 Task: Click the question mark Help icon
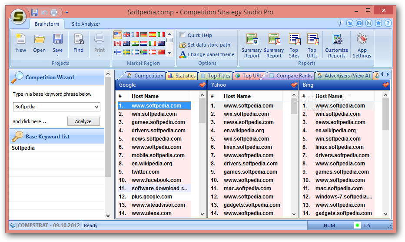click(x=388, y=24)
